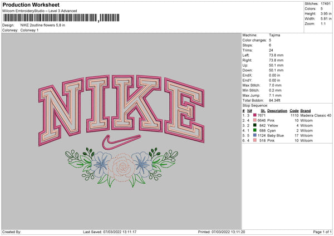Click the Height value 3.95 in
Screen dimensions: 334x236
326,13
